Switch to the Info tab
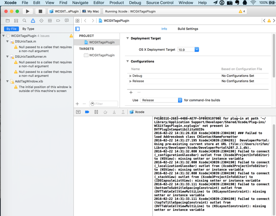The width and height of the screenshot is (276, 216). coord(164,29)
